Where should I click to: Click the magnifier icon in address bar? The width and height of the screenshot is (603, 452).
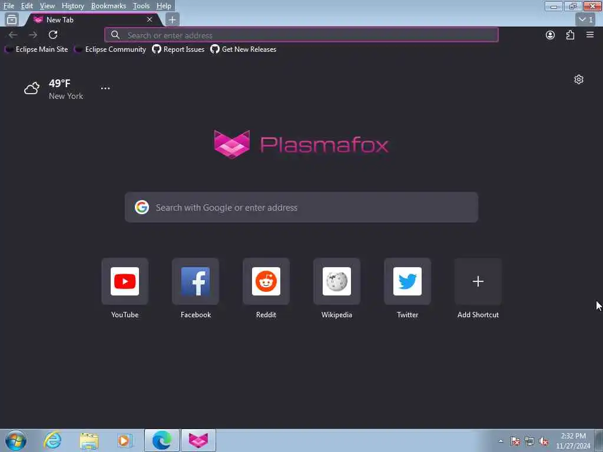point(115,35)
